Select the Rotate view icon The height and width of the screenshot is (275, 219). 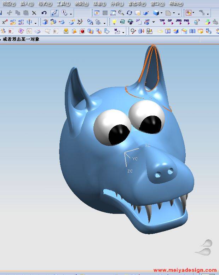click(x=129, y=13)
